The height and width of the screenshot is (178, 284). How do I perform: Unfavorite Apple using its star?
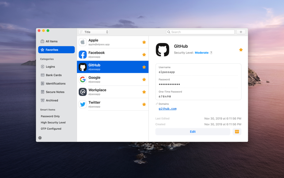click(144, 42)
